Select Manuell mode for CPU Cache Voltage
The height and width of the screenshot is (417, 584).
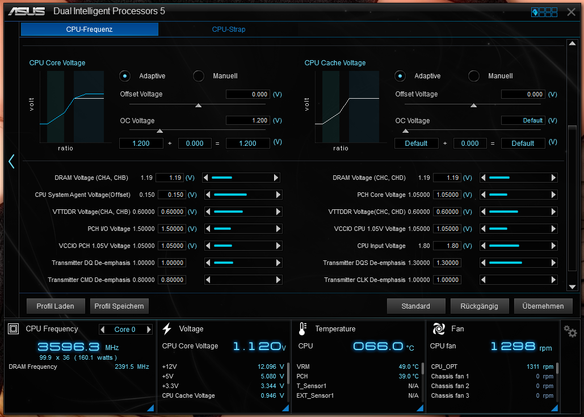[474, 76]
